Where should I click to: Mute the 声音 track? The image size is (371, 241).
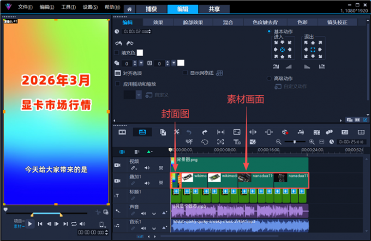point(143,213)
